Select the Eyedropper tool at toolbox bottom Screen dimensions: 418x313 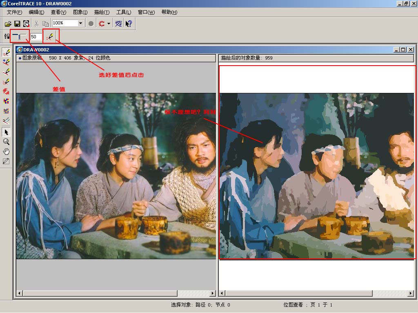pyautogui.click(x=6, y=161)
